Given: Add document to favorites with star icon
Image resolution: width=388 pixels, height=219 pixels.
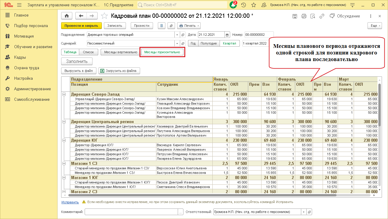Looking at the screenshot, I should (104, 16).
